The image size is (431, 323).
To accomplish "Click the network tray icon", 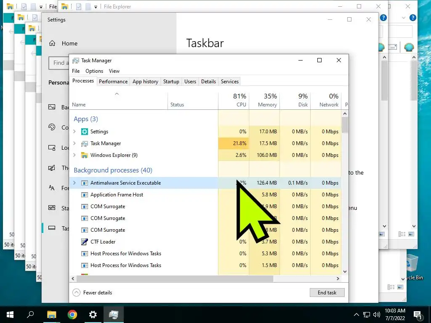I will (x=367, y=315).
